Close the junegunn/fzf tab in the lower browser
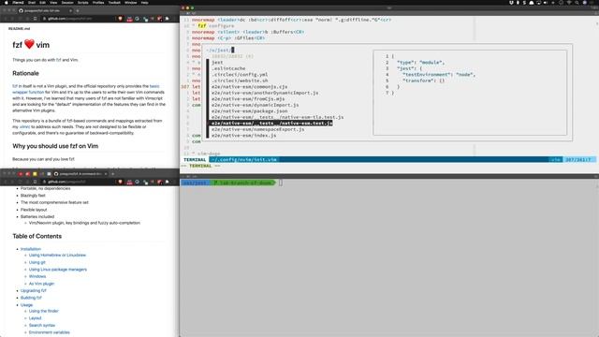Viewport: 599px width, 337px height. tap(106, 174)
